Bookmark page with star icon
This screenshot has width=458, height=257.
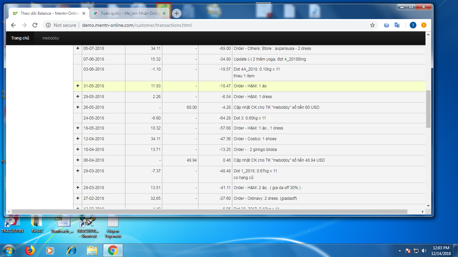[x=372, y=25]
